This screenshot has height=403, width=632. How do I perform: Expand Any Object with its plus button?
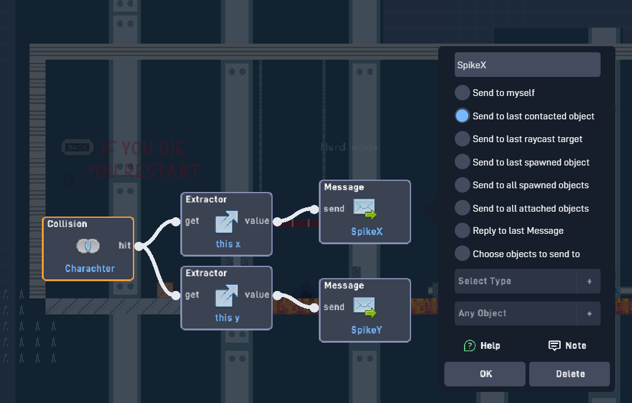tap(589, 313)
